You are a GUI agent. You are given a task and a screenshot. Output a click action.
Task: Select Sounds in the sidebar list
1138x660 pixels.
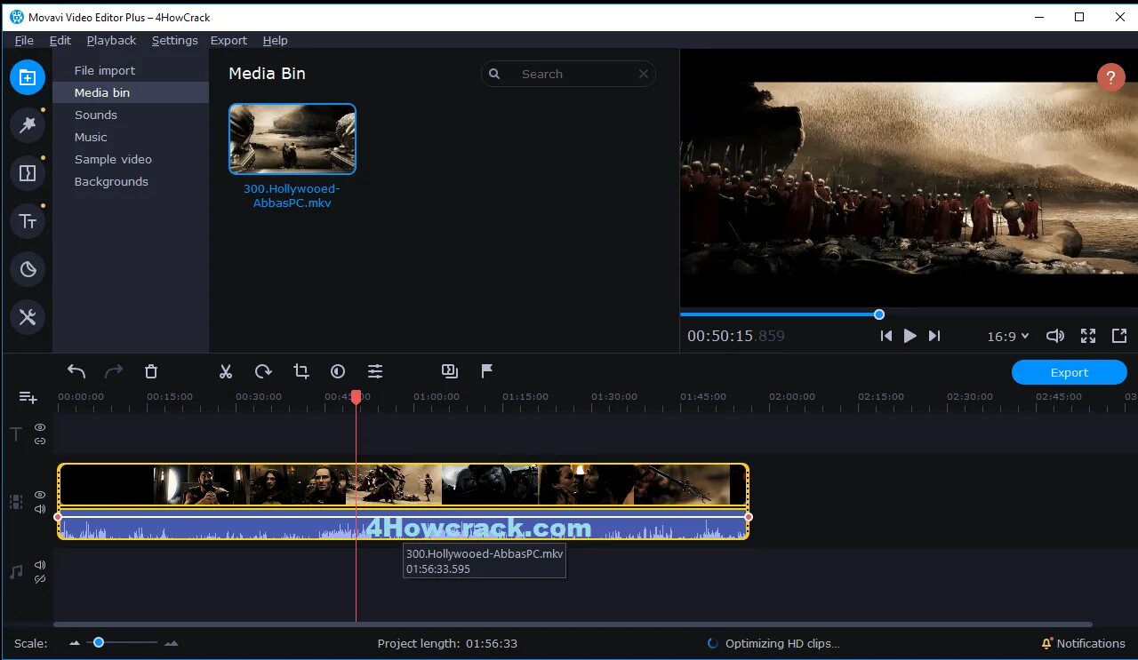(131, 115)
